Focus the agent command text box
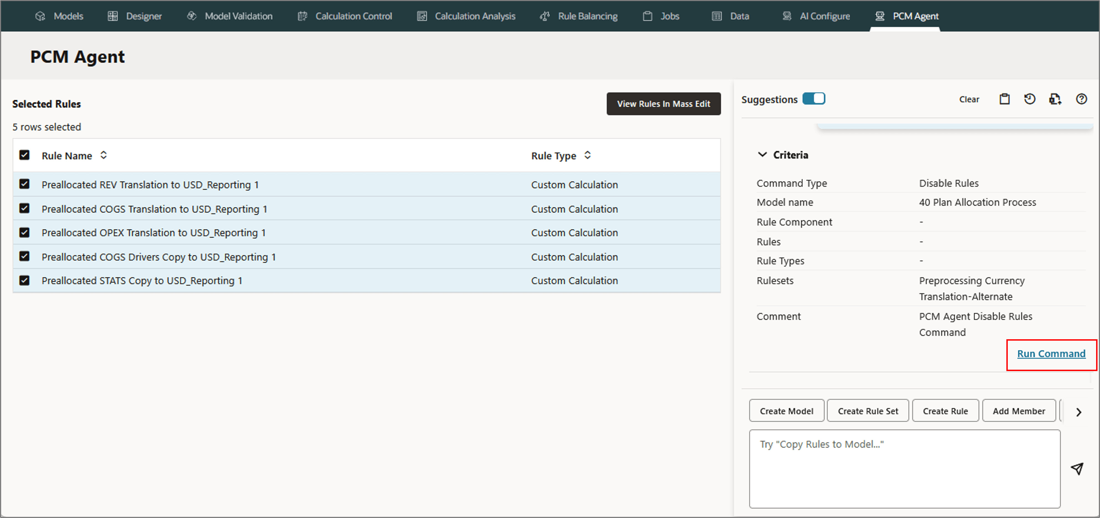The height and width of the screenshot is (518, 1100). pos(904,468)
